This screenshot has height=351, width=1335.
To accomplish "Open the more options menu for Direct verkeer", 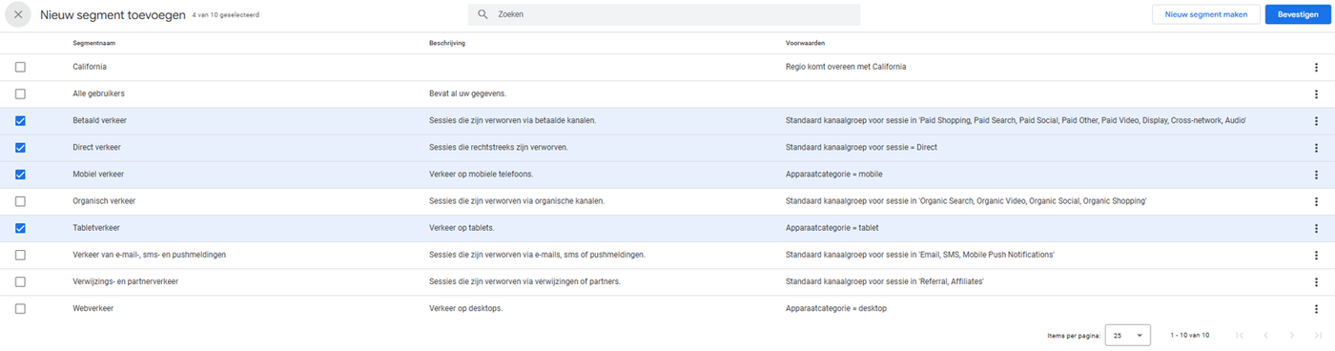I will pyautogui.click(x=1316, y=148).
